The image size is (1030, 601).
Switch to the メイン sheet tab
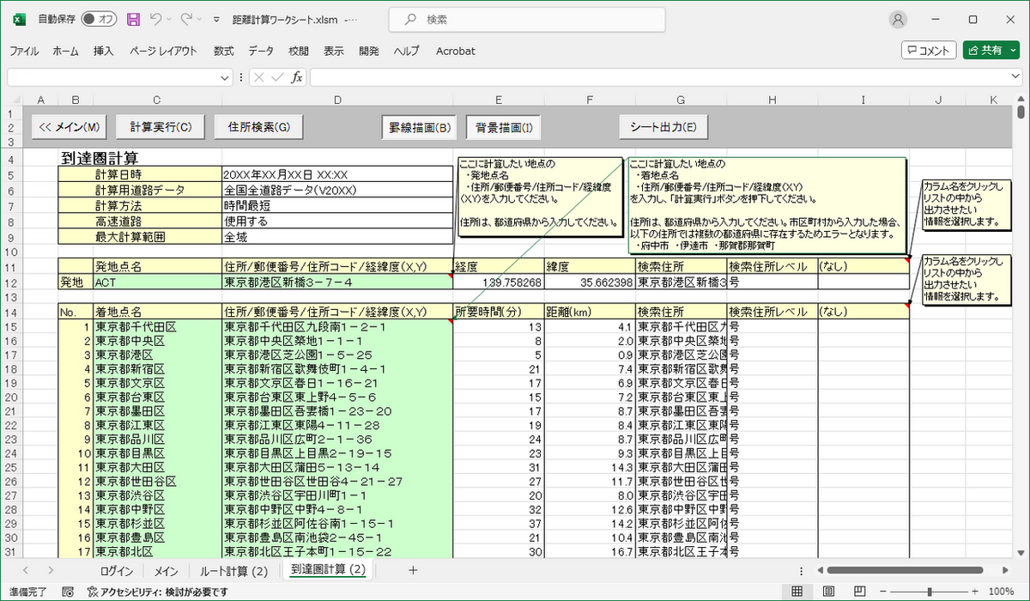(x=167, y=570)
